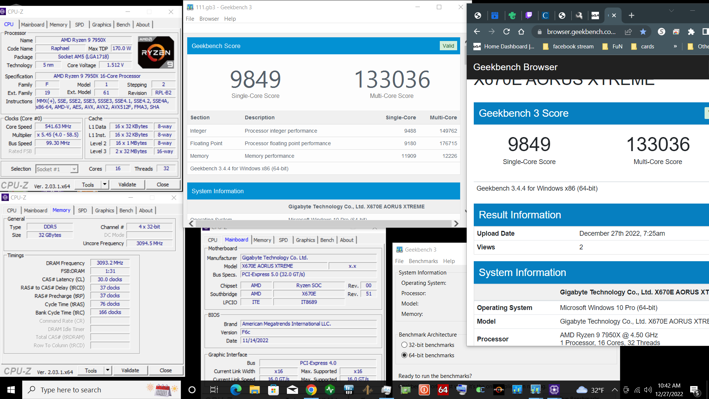Open the Ryzen Master taskbar icon
709x399 pixels.
(x=499, y=390)
